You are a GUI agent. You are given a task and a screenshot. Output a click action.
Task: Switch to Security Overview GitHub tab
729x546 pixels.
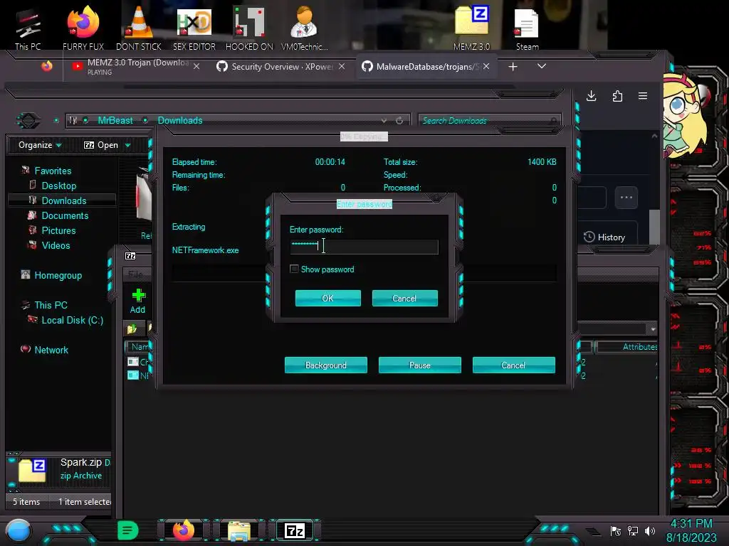click(x=281, y=66)
